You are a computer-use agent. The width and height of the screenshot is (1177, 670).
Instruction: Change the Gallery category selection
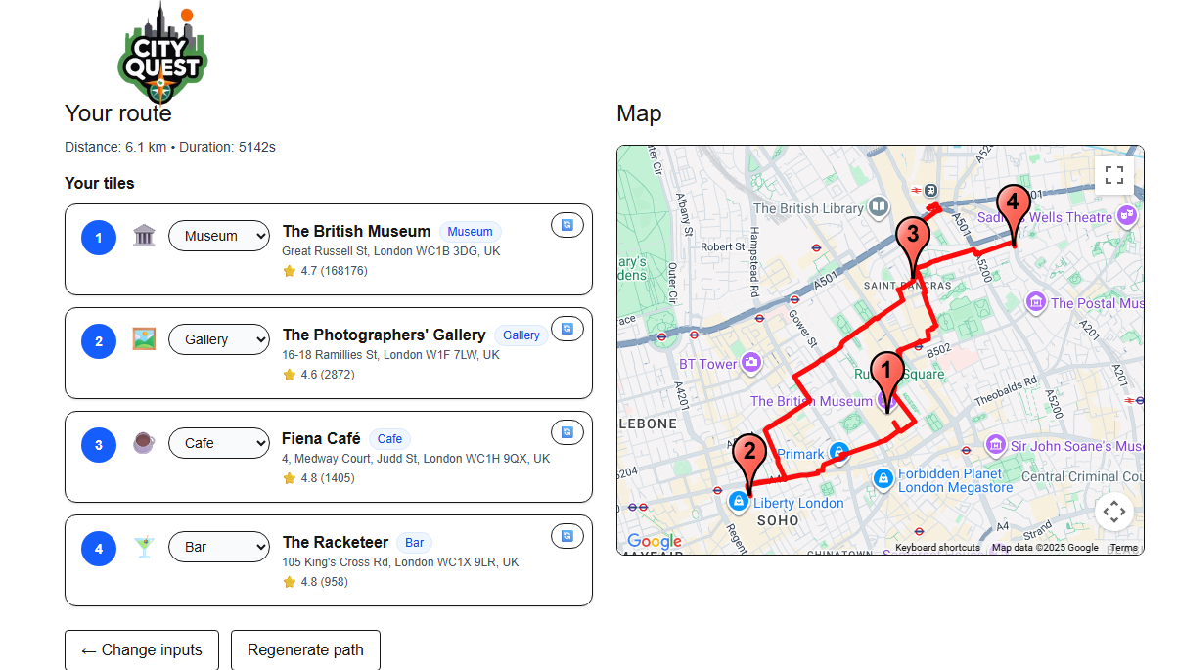pos(219,339)
